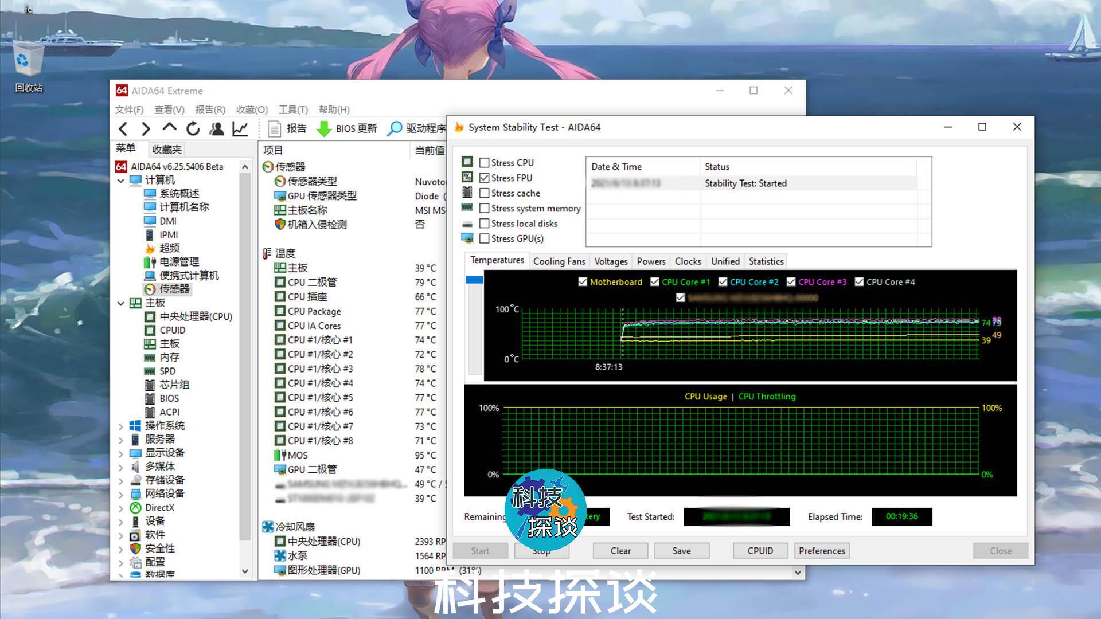Screen dimensions: 1101x619
Task: Select 电源管理 in the sidebar tree
Action: [179, 262]
